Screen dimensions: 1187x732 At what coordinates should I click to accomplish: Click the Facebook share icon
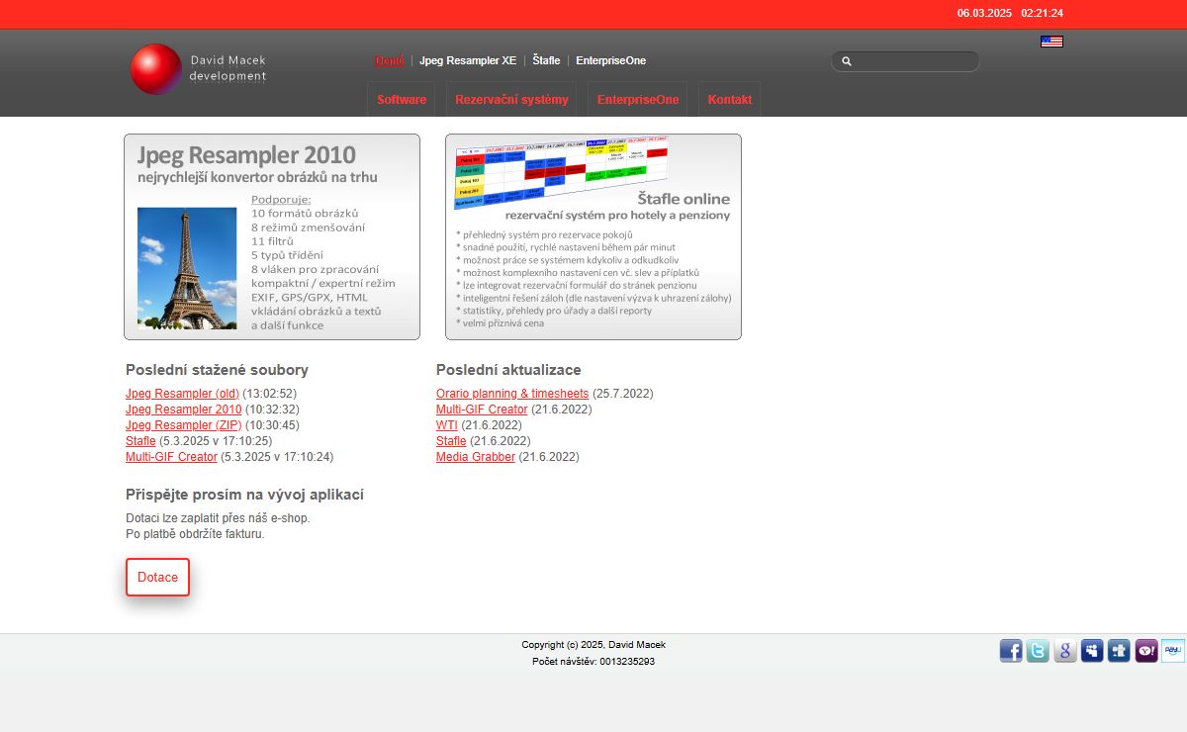1011,651
